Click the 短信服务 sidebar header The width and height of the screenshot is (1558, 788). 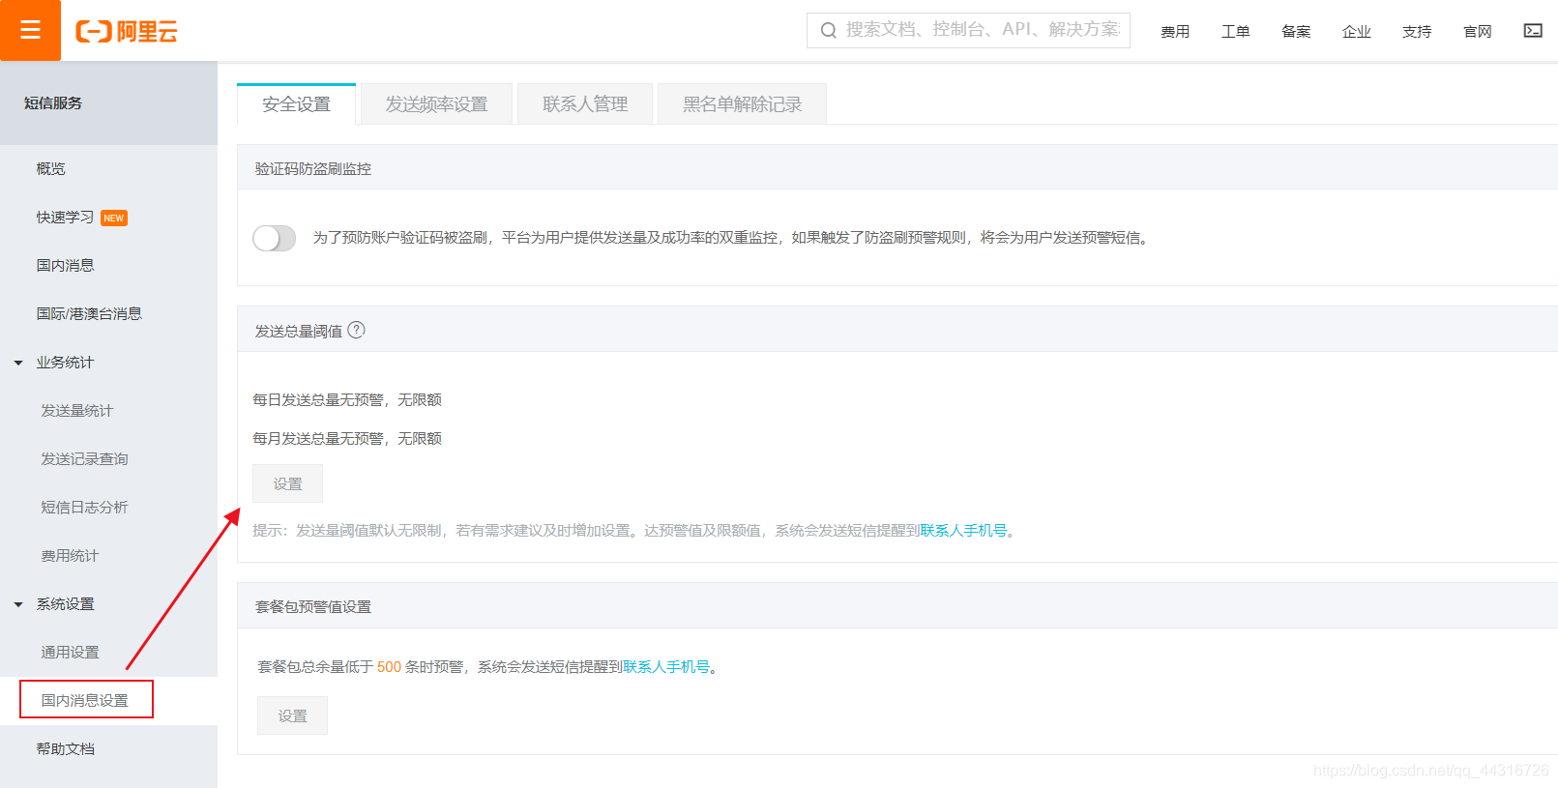tap(53, 103)
